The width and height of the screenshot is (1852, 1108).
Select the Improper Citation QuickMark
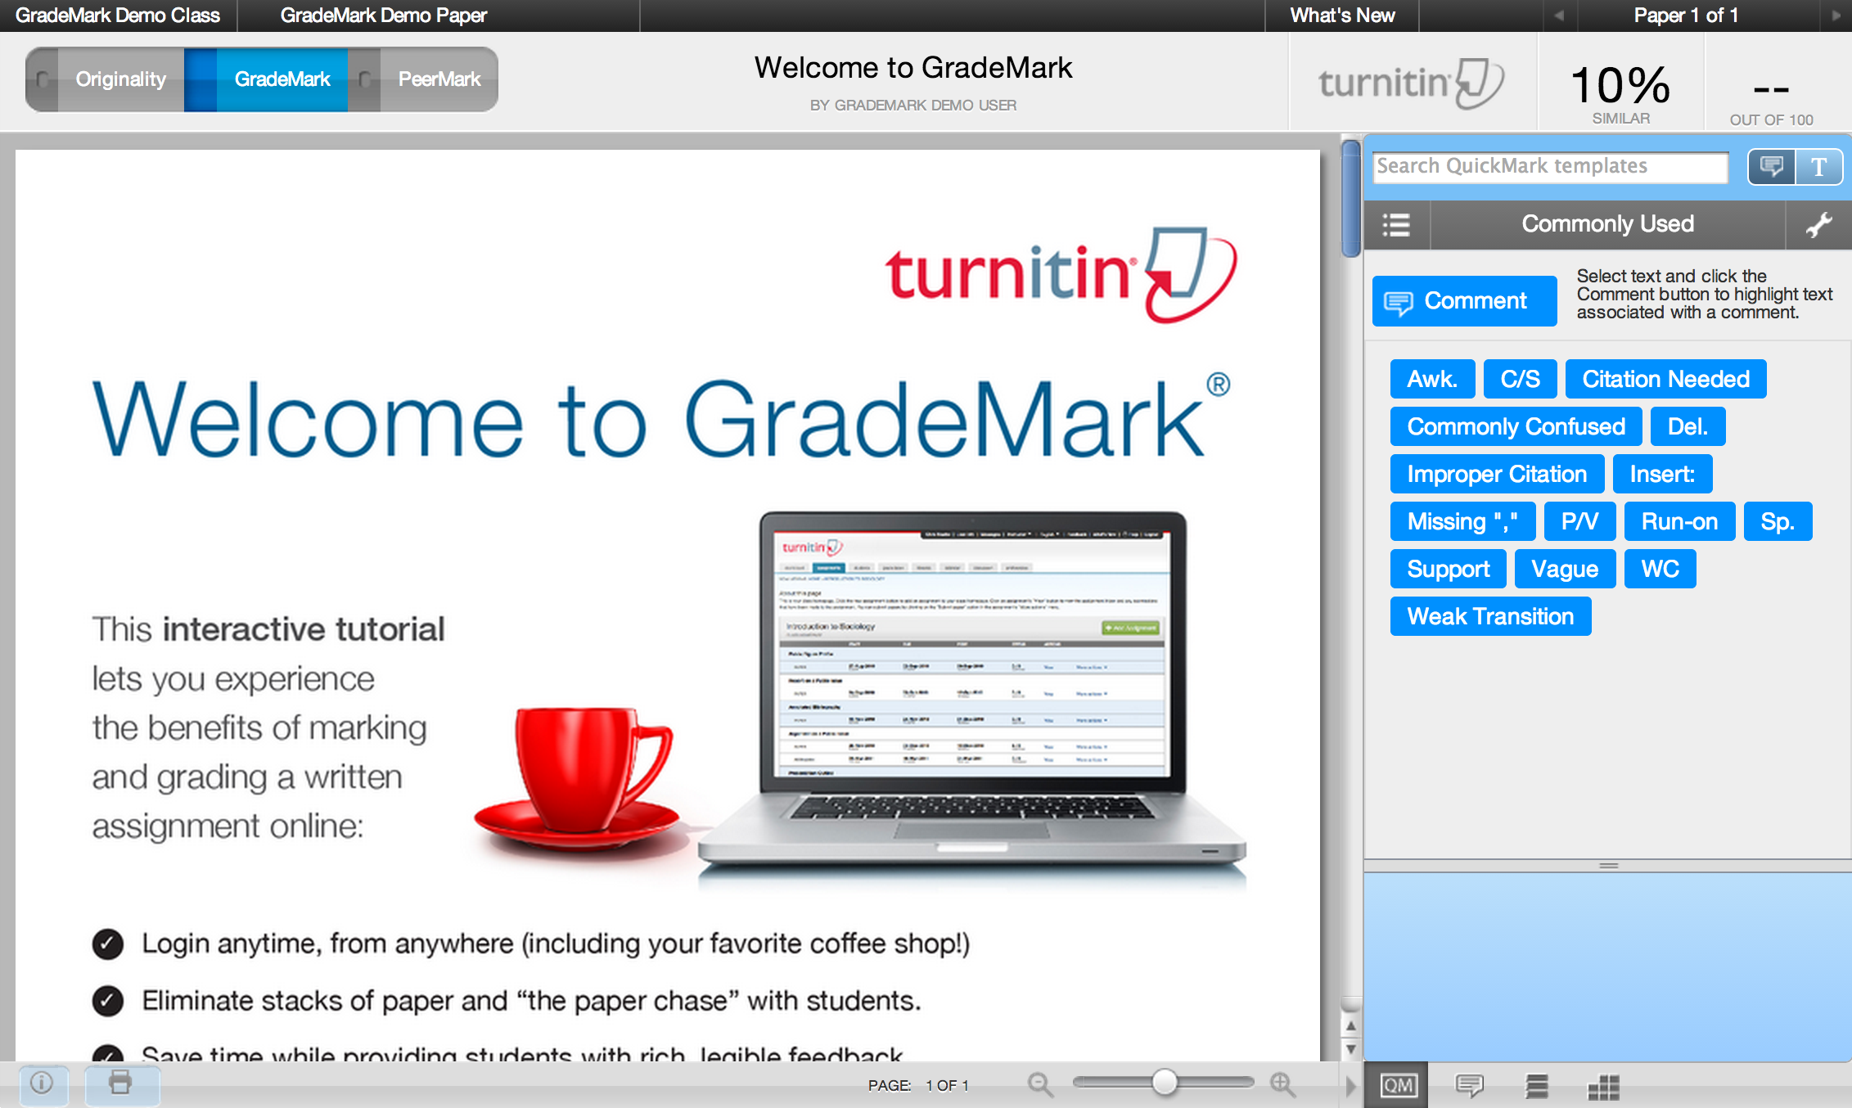pos(1497,474)
